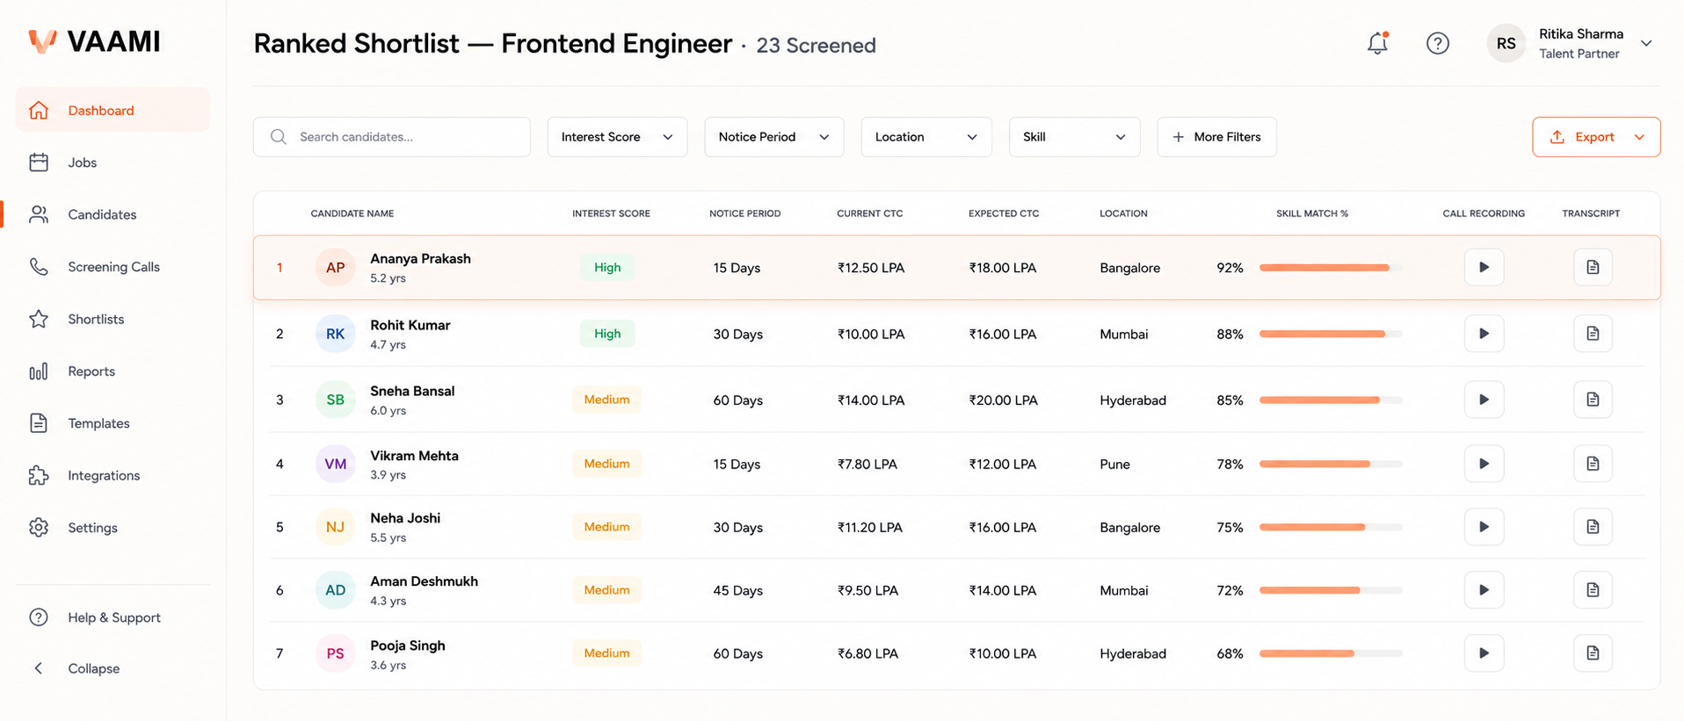
Task: Click the NJ avatar of Neha Joshi
Action: (336, 527)
